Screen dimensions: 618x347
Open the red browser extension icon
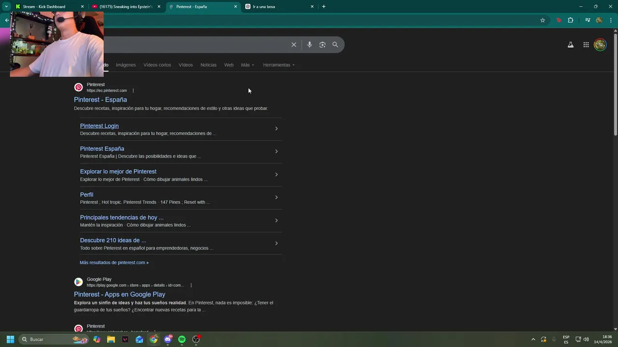tap(559, 20)
